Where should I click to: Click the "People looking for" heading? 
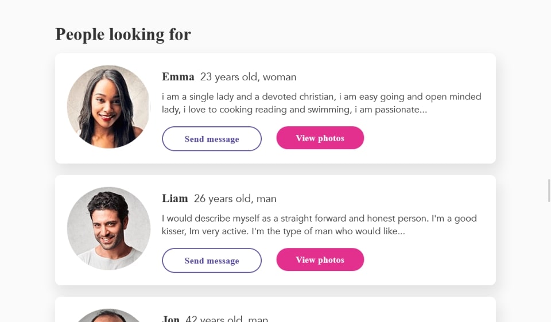123,34
